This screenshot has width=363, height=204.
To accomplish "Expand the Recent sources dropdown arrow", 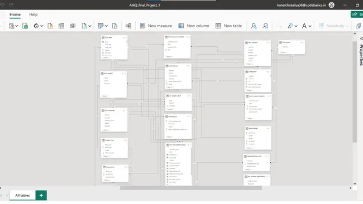I will point(90,26).
